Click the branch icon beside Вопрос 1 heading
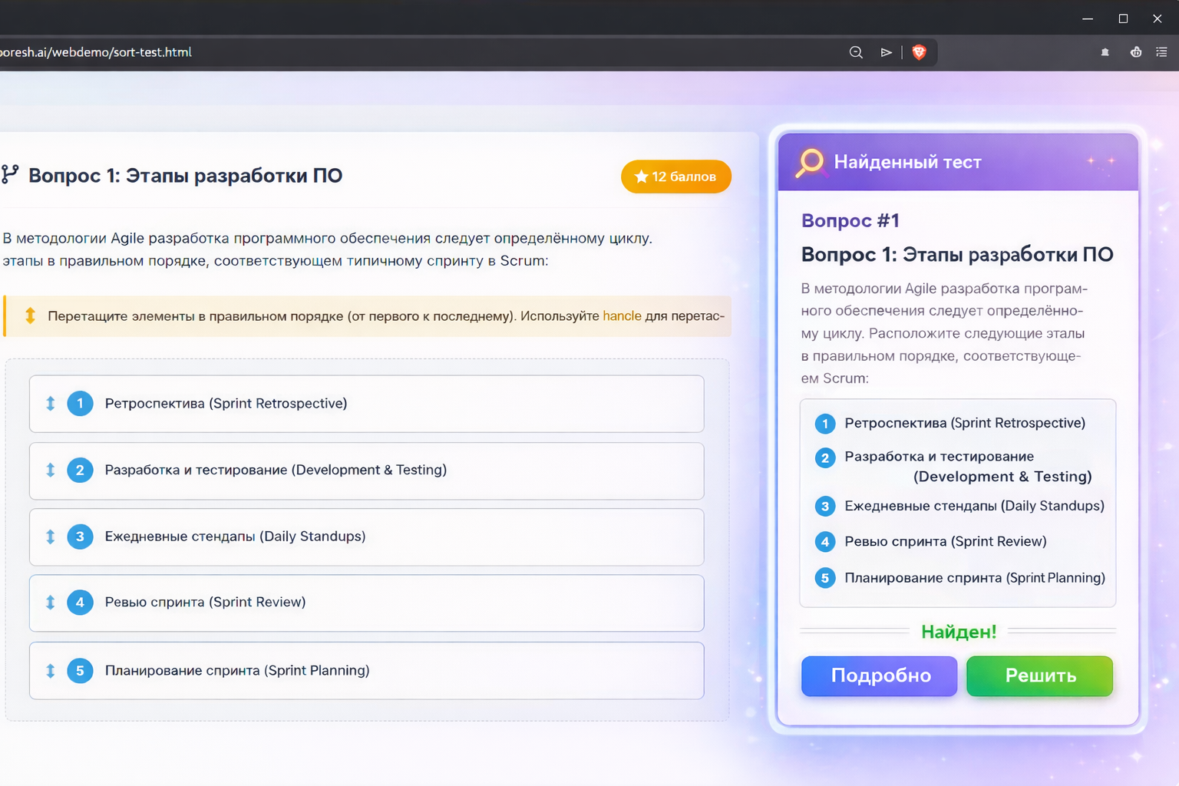The width and height of the screenshot is (1179, 786). (9, 175)
